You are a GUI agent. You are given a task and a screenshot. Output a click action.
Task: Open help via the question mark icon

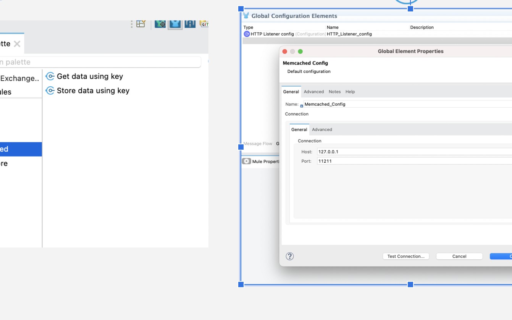coord(290,256)
